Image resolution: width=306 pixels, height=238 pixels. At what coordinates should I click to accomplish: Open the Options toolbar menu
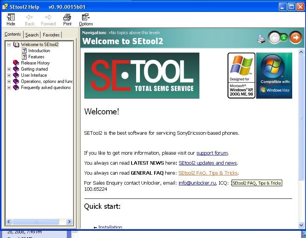pos(86,20)
